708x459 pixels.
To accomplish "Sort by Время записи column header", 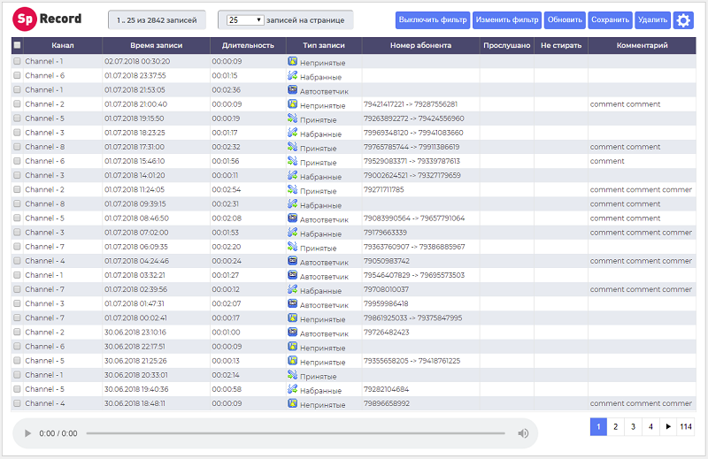I will 156,45.
